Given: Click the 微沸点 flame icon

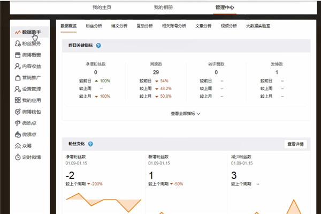Looking at the screenshot, I should [x=18, y=135].
